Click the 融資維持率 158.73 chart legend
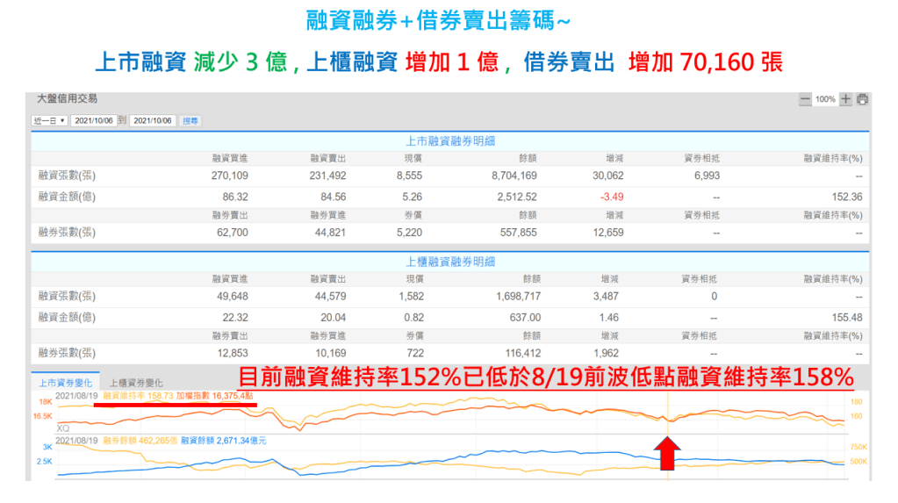The height and width of the screenshot is (503, 898). tap(136, 396)
